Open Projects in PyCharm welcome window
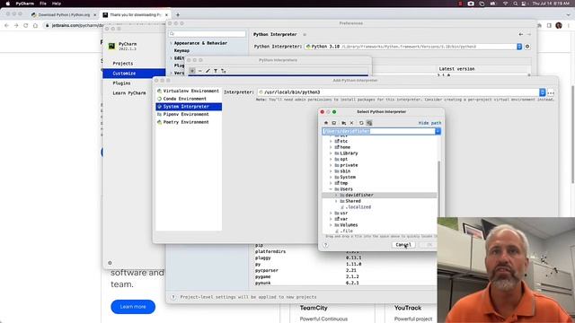This screenshot has width=575, height=323. point(123,64)
